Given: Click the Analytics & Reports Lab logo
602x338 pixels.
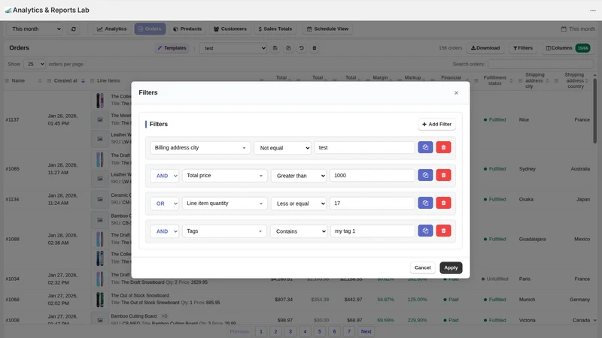Looking at the screenshot, I should 8,11.
